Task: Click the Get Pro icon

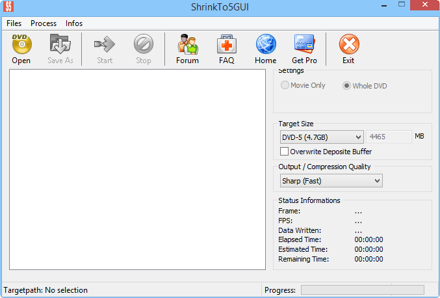Action: pos(304,44)
